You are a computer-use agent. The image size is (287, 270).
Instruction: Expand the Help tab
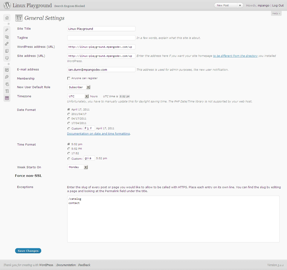276,13
